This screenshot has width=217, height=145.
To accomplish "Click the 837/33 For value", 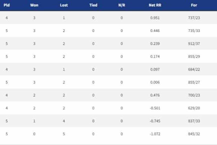I will click(x=194, y=121).
